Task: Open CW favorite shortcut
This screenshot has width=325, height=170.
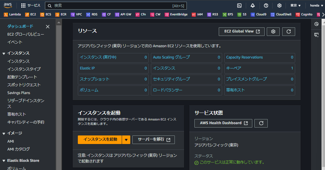Action: pos(155,14)
